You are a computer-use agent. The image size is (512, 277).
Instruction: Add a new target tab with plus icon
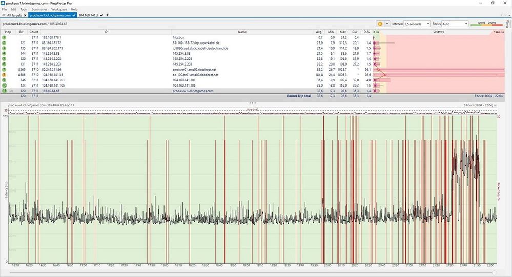click(107, 15)
